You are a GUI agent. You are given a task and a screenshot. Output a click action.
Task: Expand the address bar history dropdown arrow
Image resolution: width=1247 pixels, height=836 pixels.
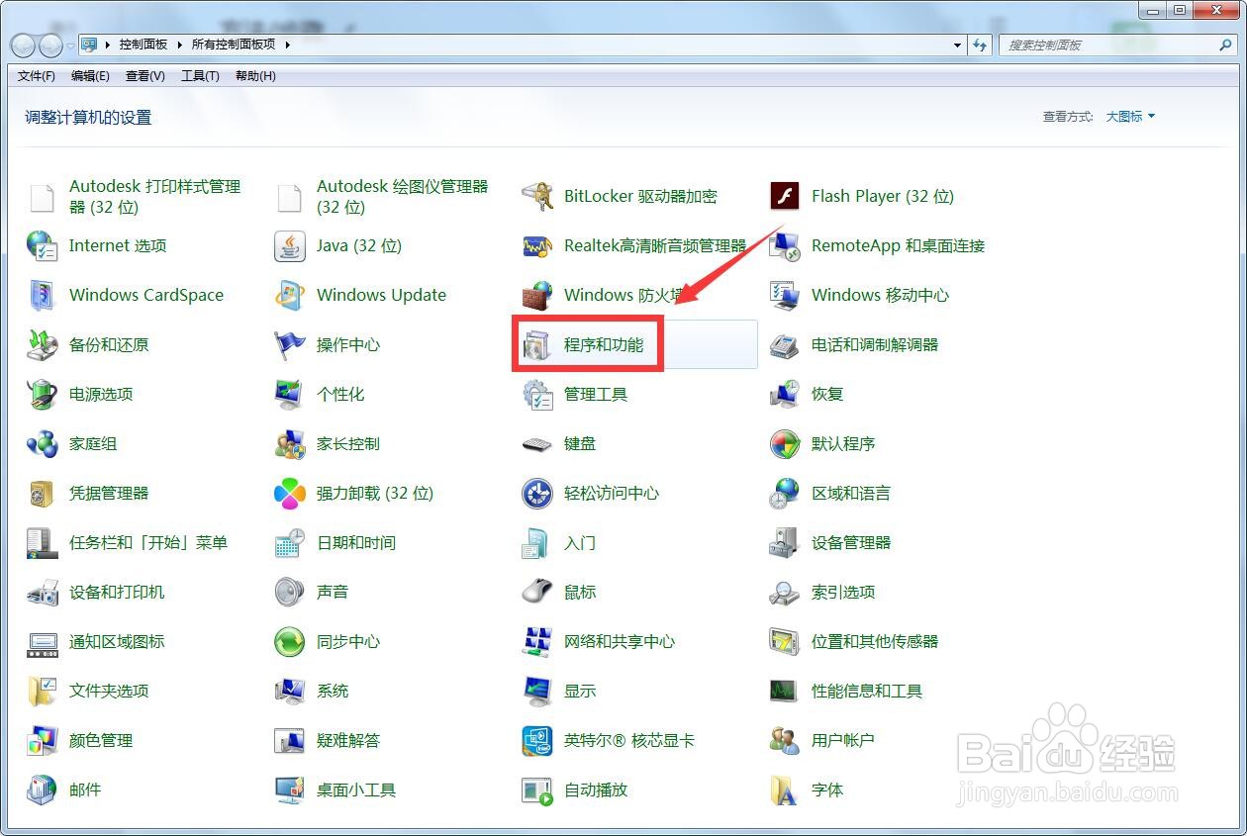click(957, 45)
